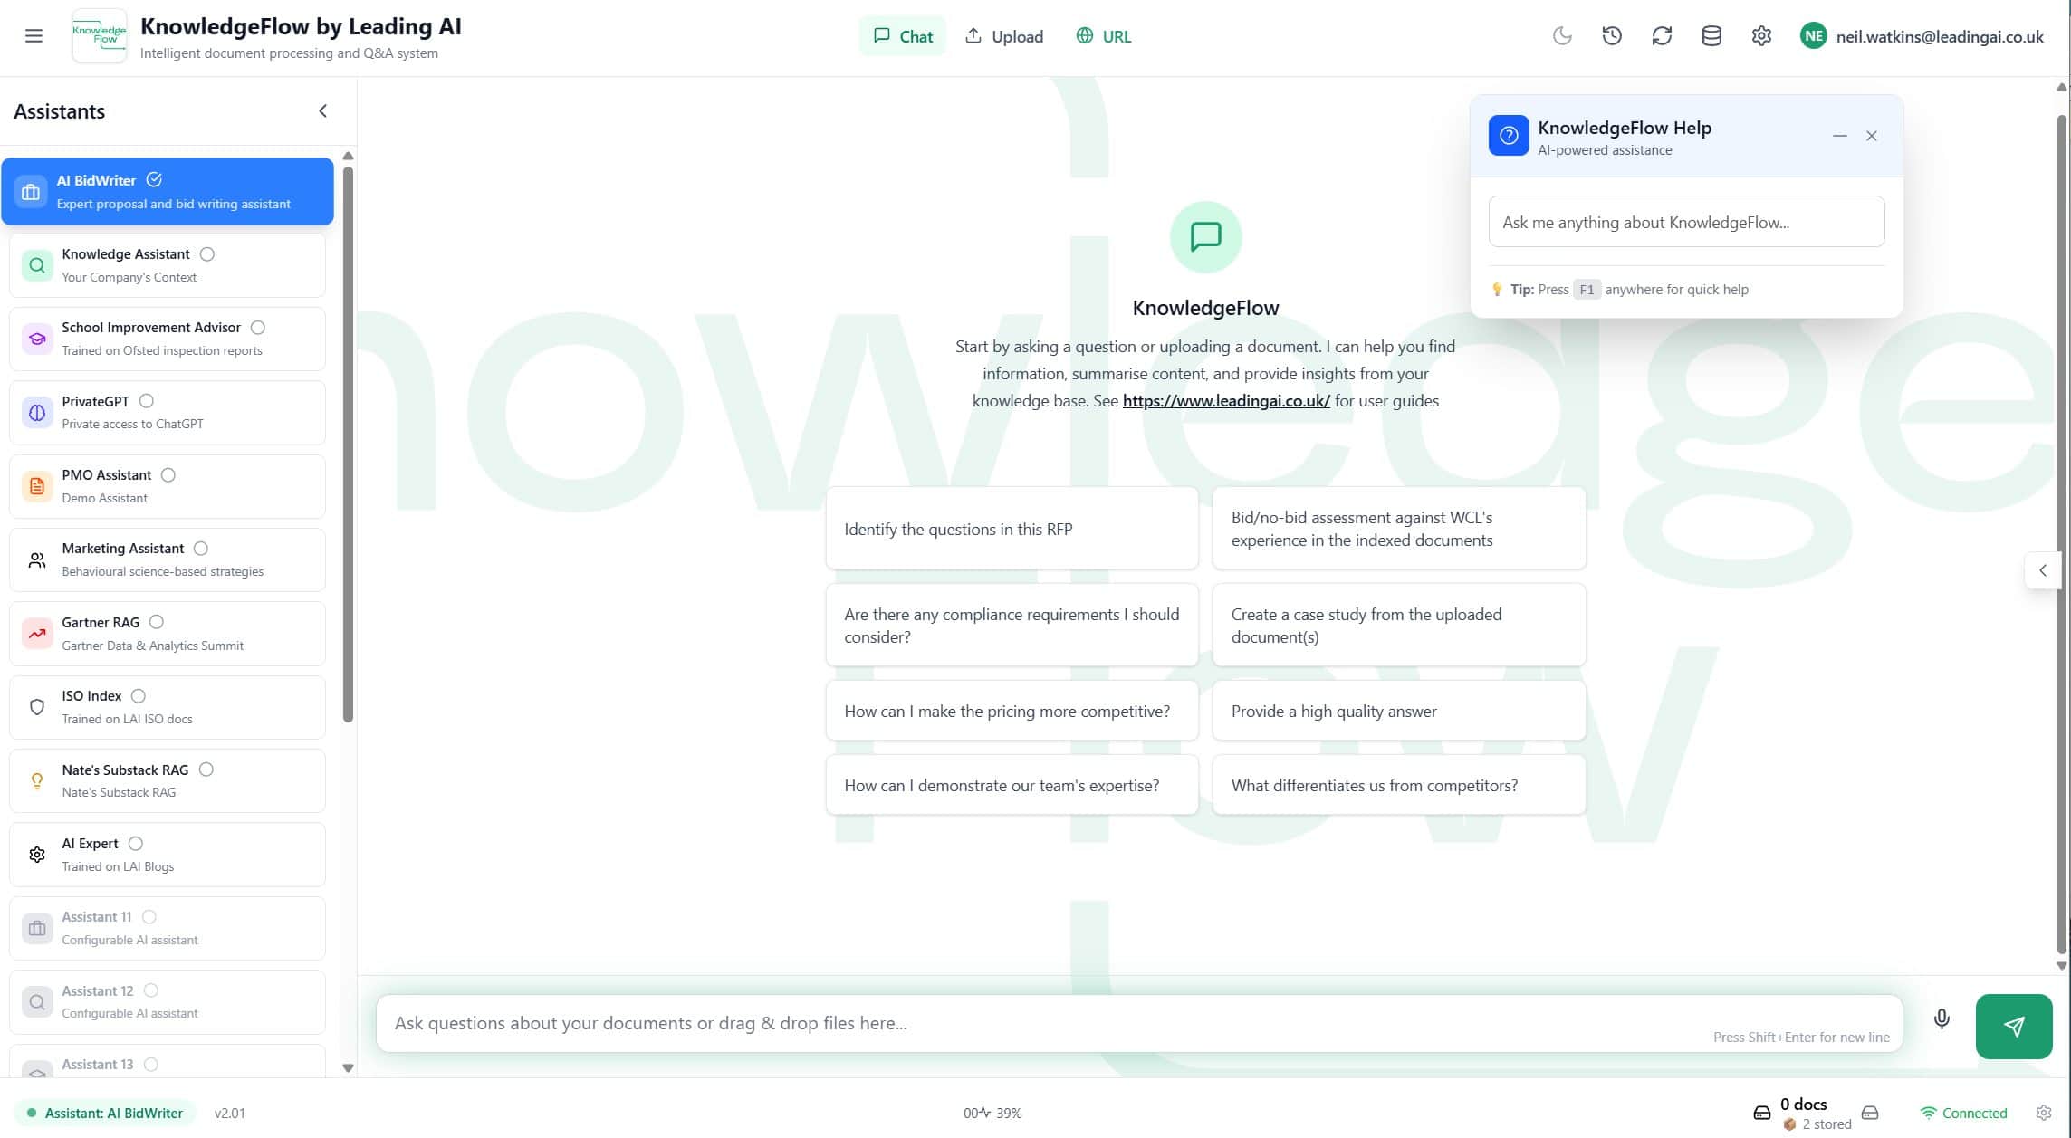Select PMO Assistant radio button

point(168,475)
